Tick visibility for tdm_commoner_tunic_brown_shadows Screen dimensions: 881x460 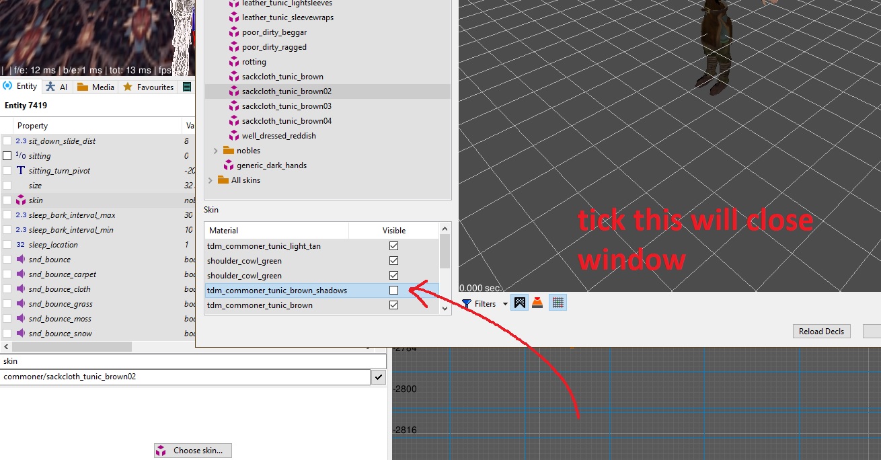coord(393,291)
